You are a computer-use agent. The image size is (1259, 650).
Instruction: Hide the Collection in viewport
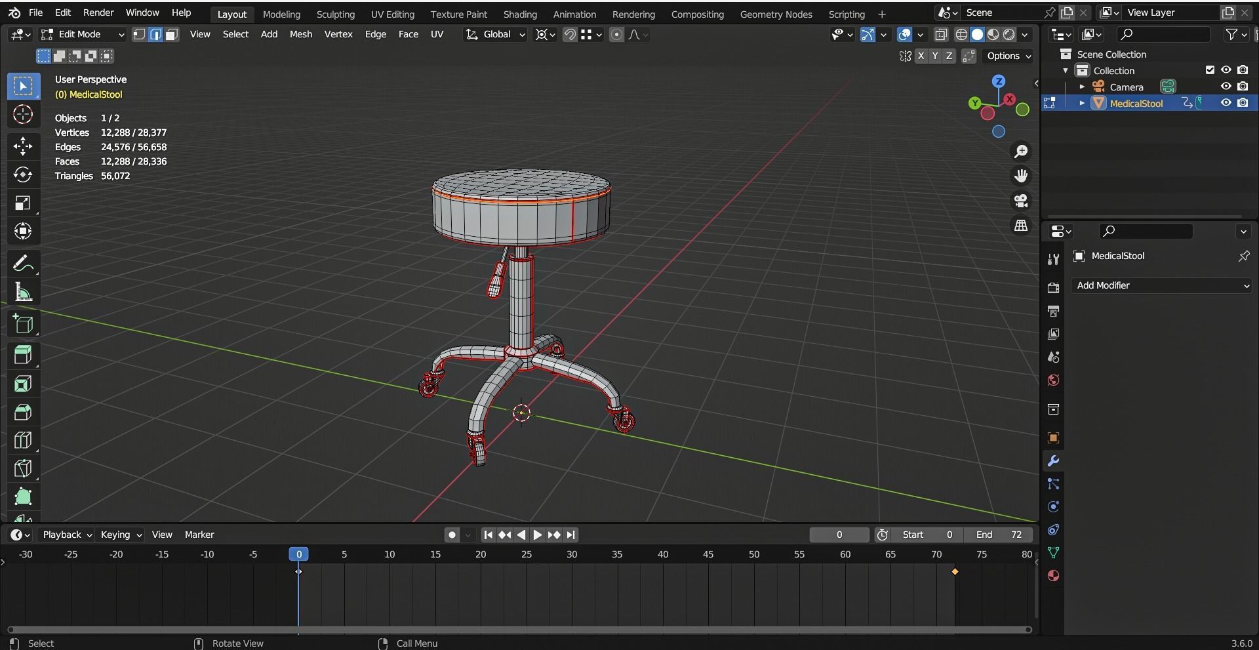(1226, 70)
